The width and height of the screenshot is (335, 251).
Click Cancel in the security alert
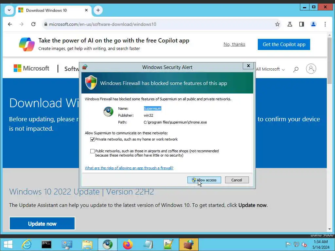[237, 180]
